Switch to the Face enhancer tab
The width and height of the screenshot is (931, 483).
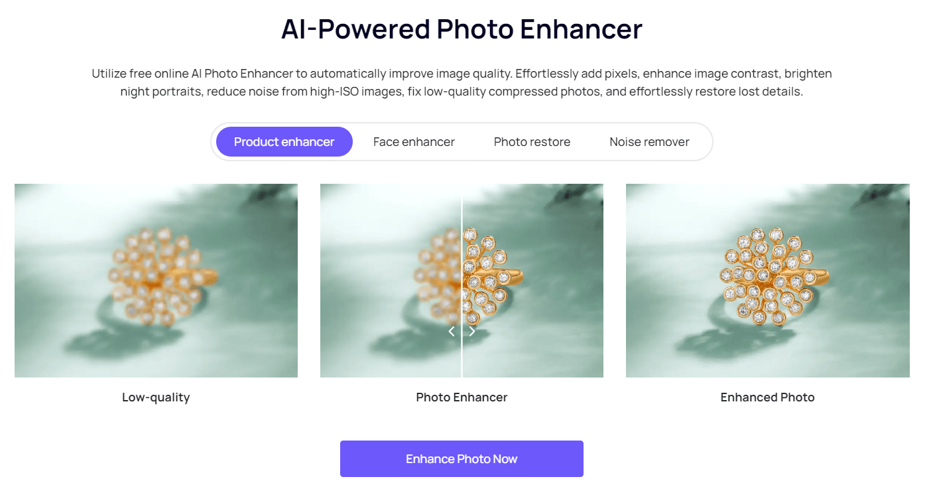pyautogui.click(x=414, y=141)
